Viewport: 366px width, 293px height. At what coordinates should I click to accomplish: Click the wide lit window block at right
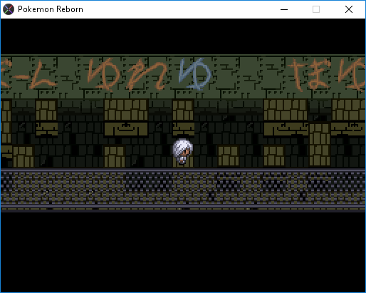pyautogui.click(x=286, y=110)
